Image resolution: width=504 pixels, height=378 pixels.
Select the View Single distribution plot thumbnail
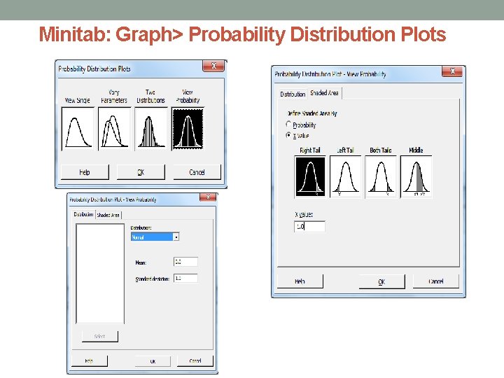78,129
